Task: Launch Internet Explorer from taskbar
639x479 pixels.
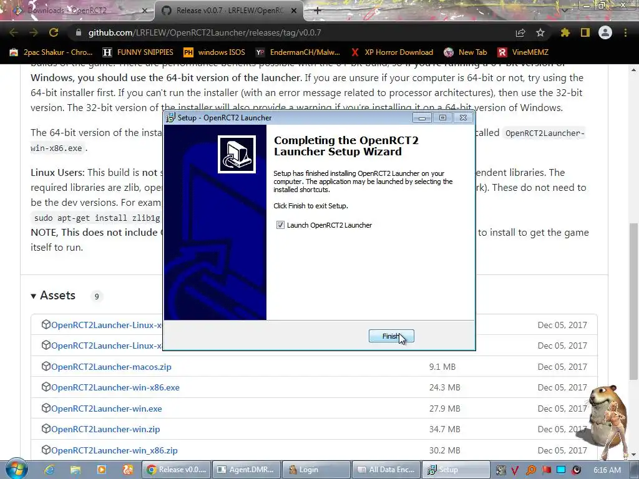Action: click(49, 470)
